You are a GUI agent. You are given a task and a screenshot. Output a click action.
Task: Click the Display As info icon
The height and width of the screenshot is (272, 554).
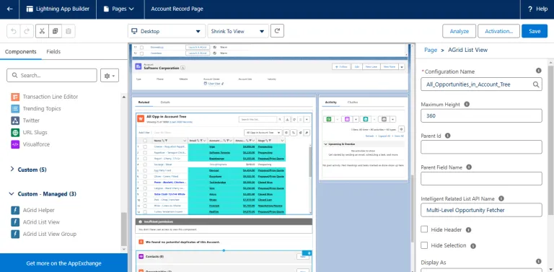pyautogui.click(x=538, y=261)
